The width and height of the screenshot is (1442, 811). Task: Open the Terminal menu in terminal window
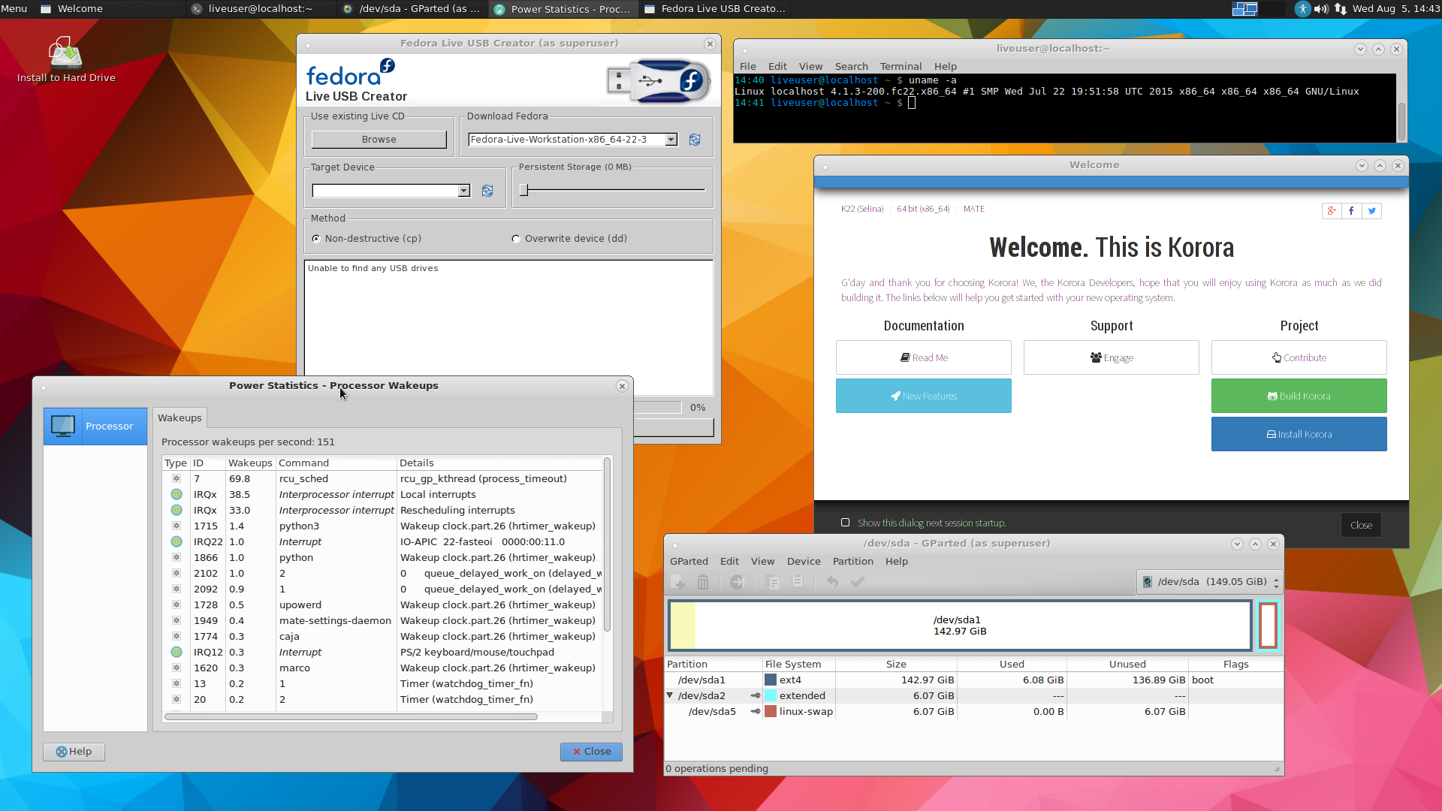[900, 66]
